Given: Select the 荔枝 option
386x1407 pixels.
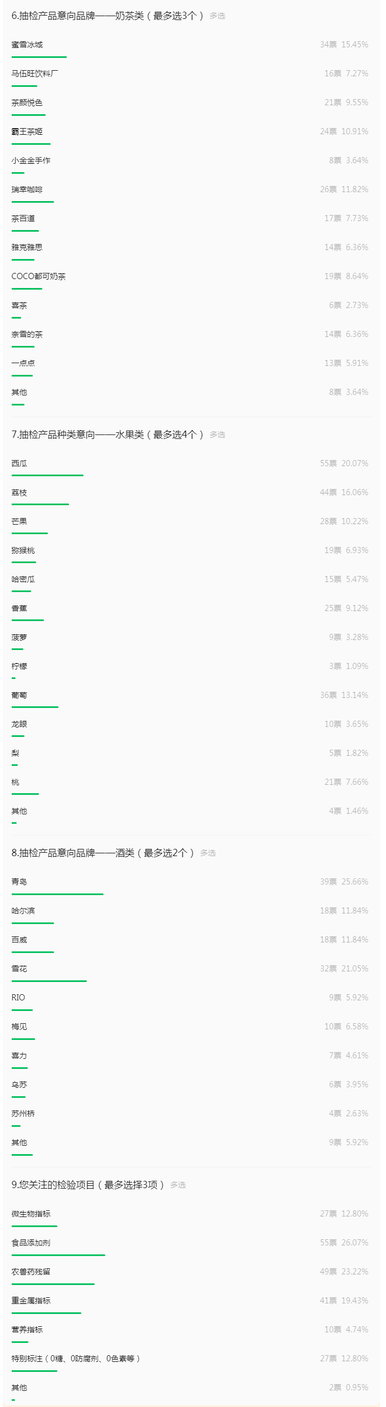Looking at the screenshot, I should coord(19,492).
